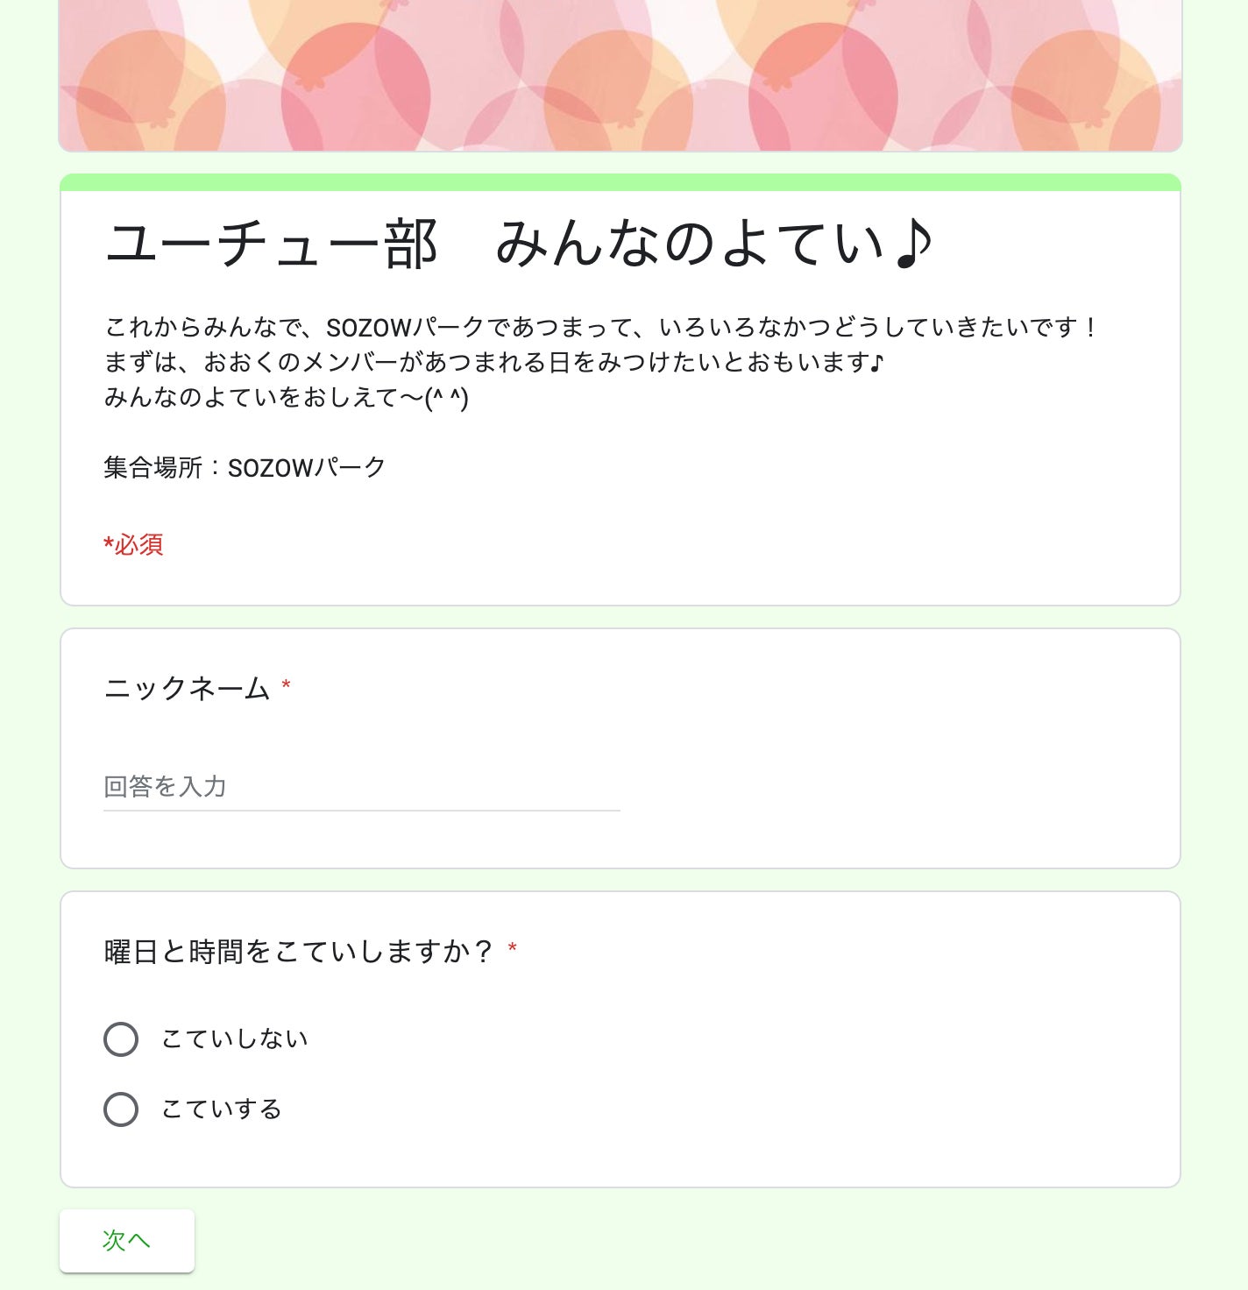Image resolution: width=1248 pixels, height=1290 pixels.
Task: Click the (^ ^) emoticon in the description
Action: coord(447,398)
